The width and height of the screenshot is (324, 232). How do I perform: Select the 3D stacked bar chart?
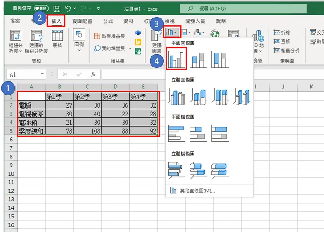click(198, 170)
